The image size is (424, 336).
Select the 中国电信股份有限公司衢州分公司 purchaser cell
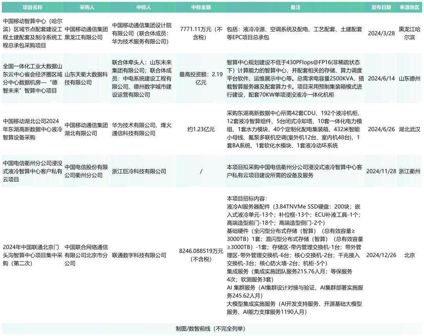click(x=86, y=171)
